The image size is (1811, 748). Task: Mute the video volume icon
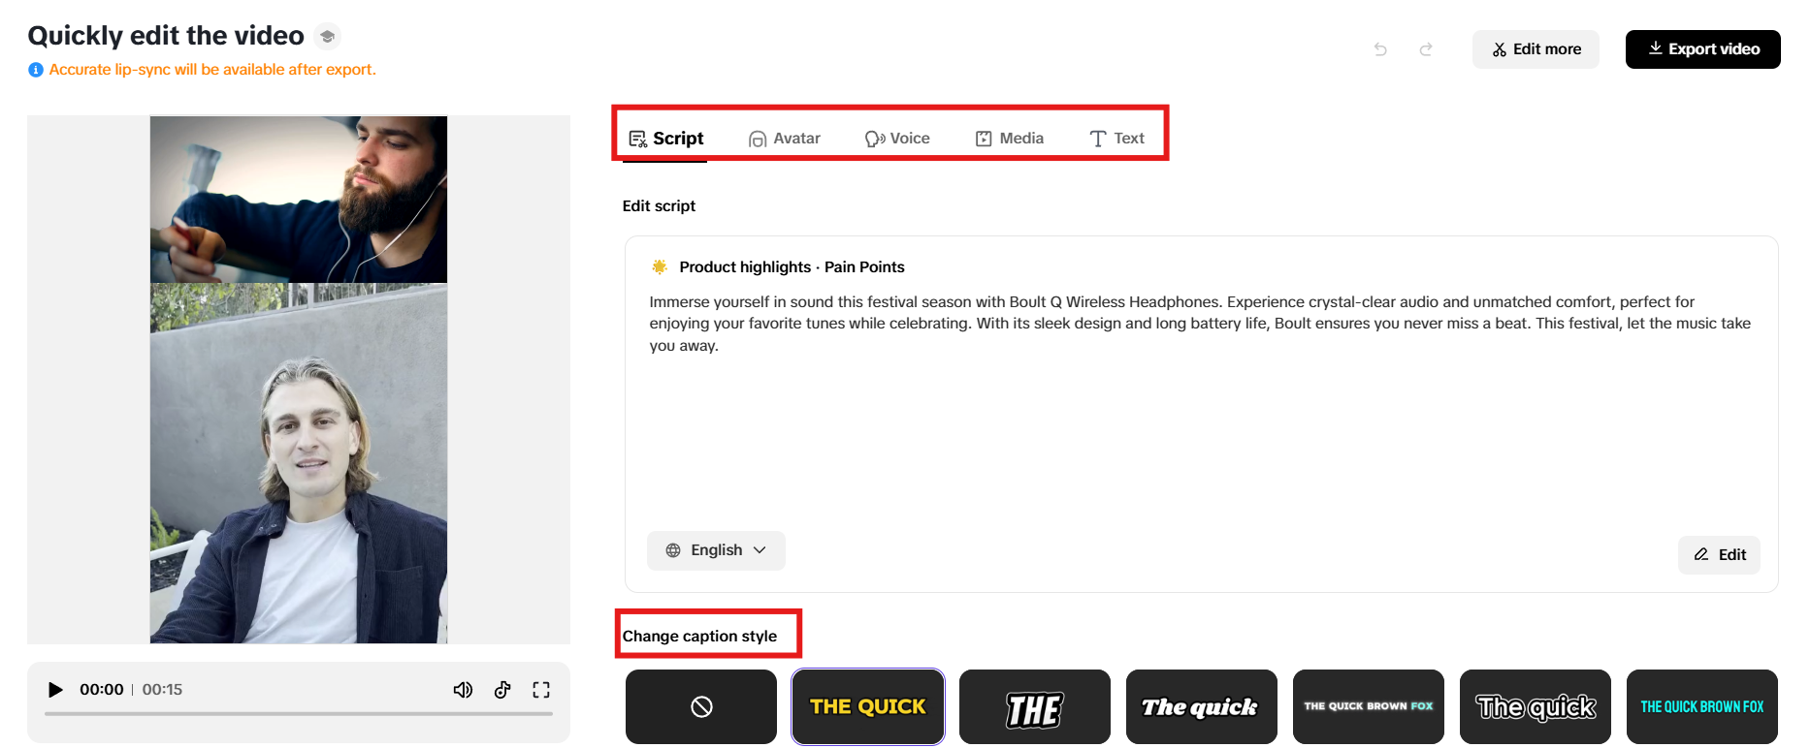[463, 690]
